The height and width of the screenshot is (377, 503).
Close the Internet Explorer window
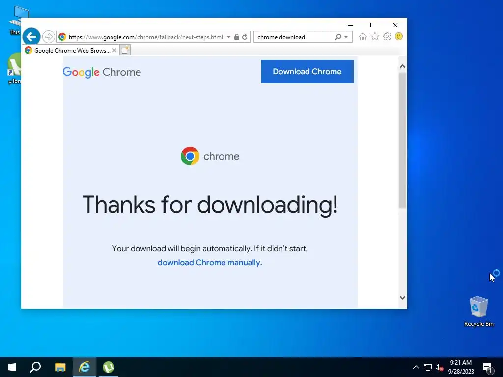[x=395, y=25]
